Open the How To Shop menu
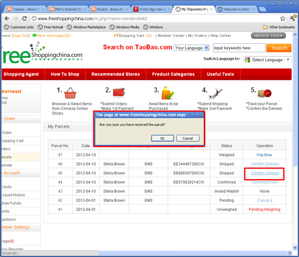Viewport: 299px width, 257px height. [x=65, y=74]
